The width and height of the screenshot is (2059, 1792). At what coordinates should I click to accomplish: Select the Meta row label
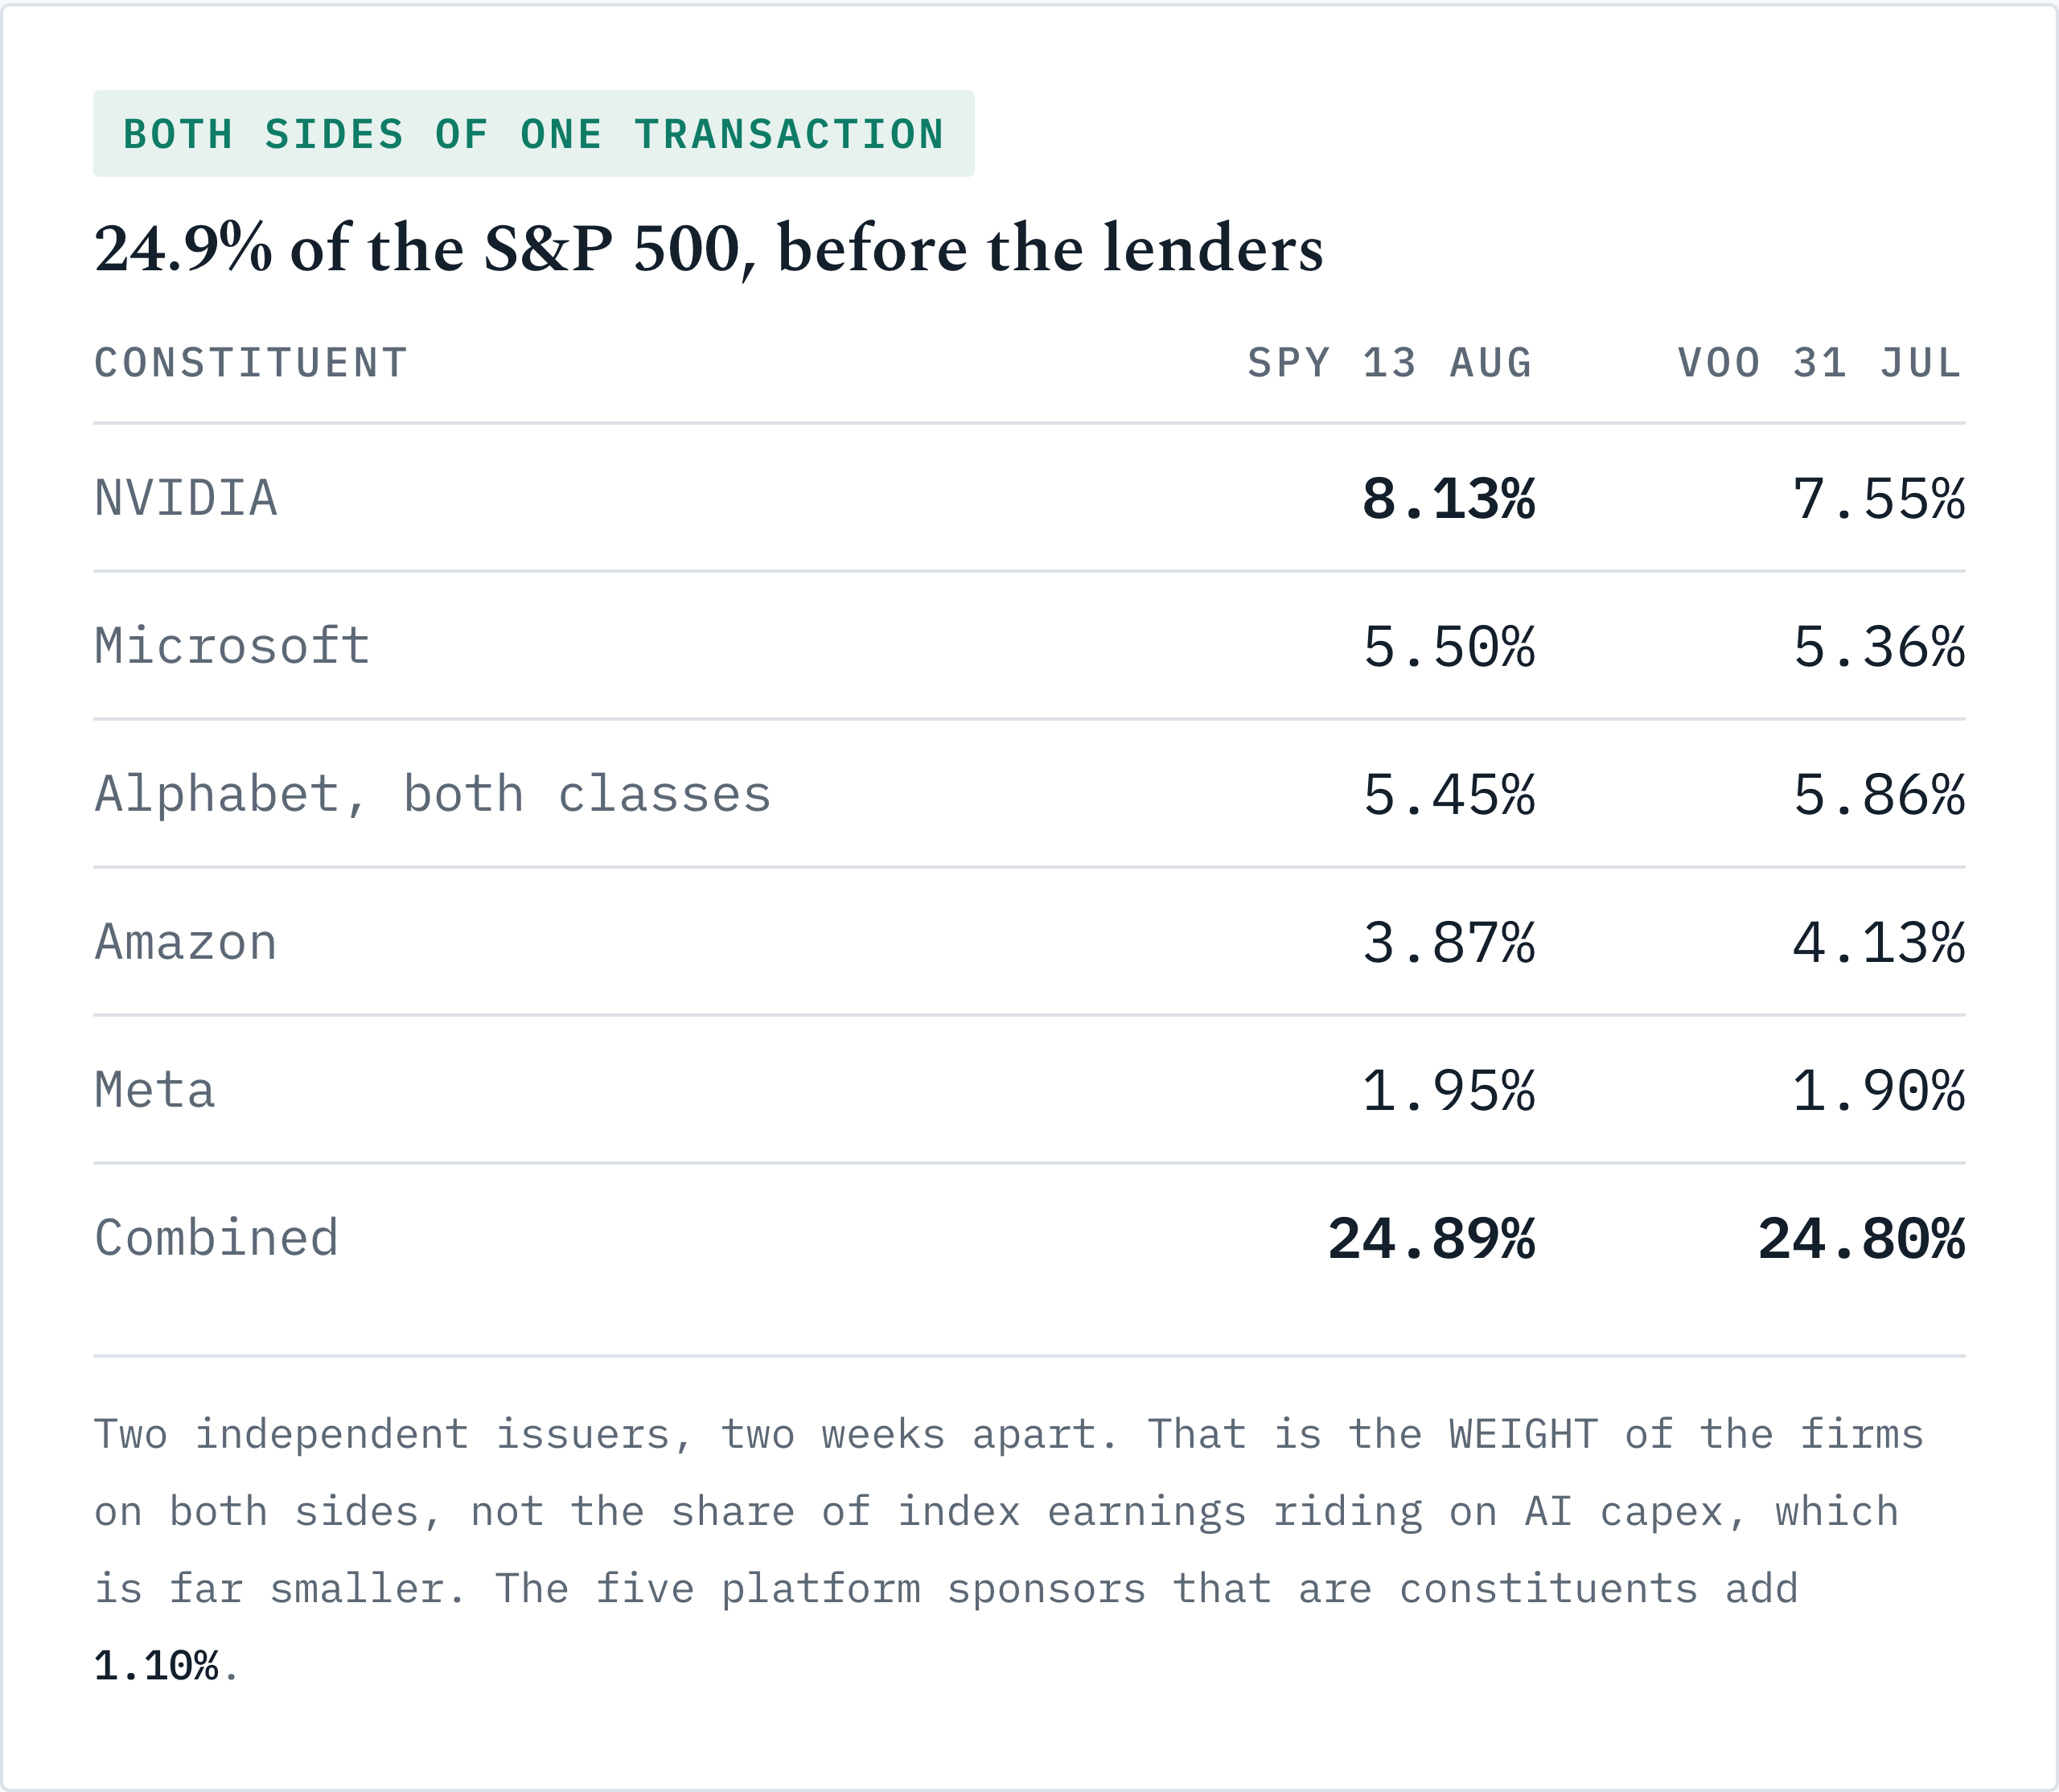point(155,1090)
